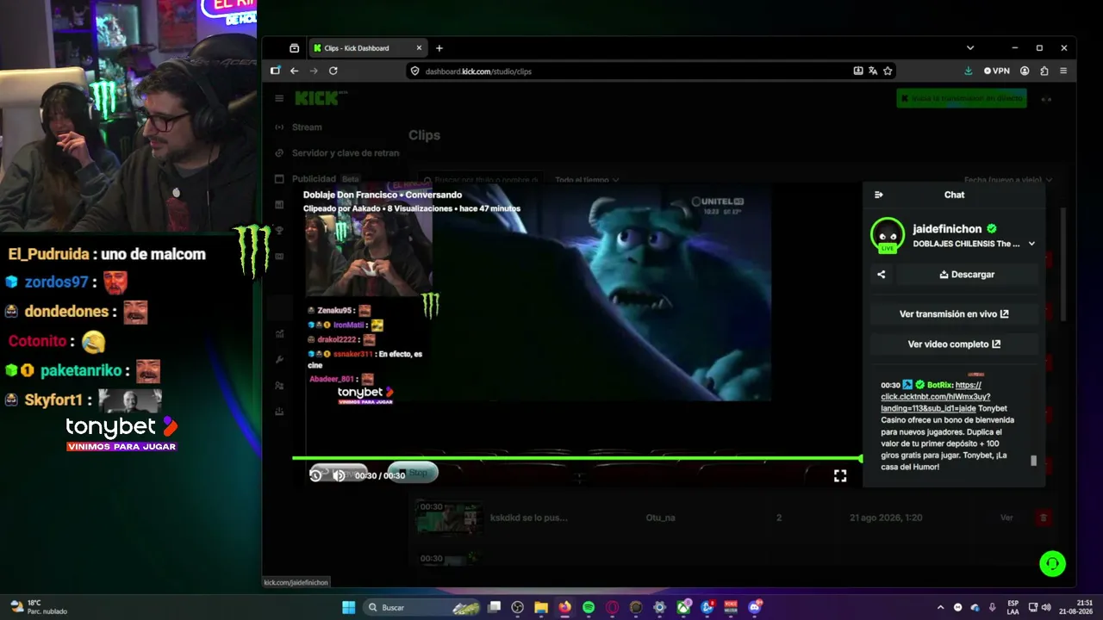Screen dimensions: 1103x620
Task: Open Ver transmisión en vivo link
Action: pos(954,314)
